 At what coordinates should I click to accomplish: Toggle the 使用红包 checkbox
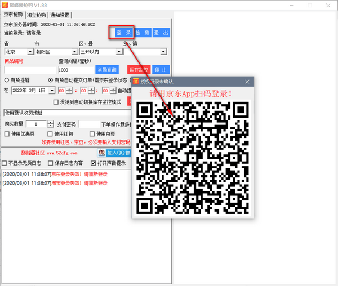tap(50, 134)
